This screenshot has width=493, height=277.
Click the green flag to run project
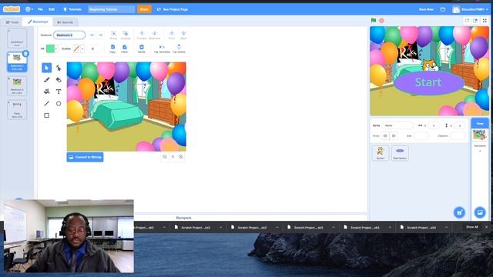373,21
